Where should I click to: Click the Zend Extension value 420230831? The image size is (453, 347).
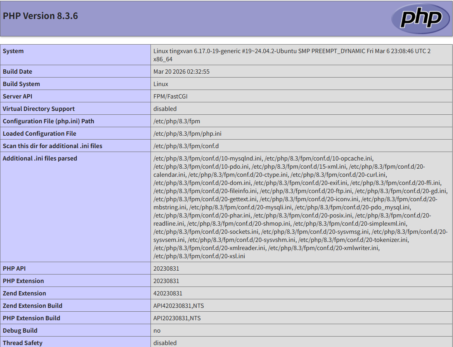[x=168, y=293]
